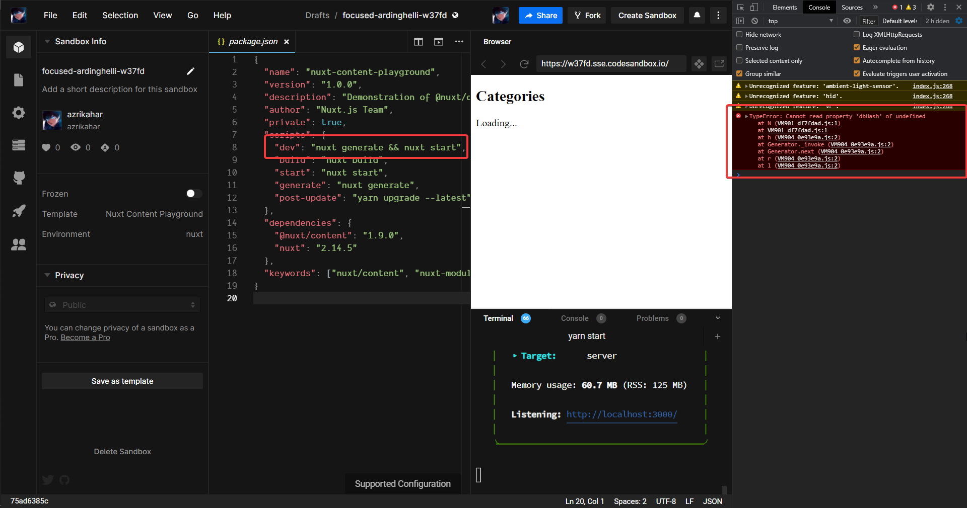Refresh the browser preview
This screenshot has width=967, height=508.
click(x=524, y=64)
